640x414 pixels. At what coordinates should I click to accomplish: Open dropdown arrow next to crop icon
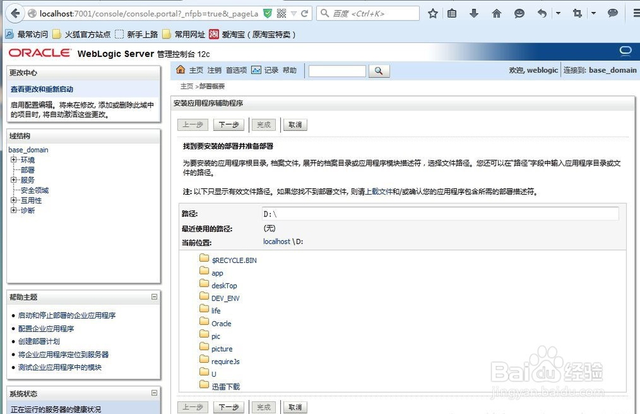pos(593,13)
